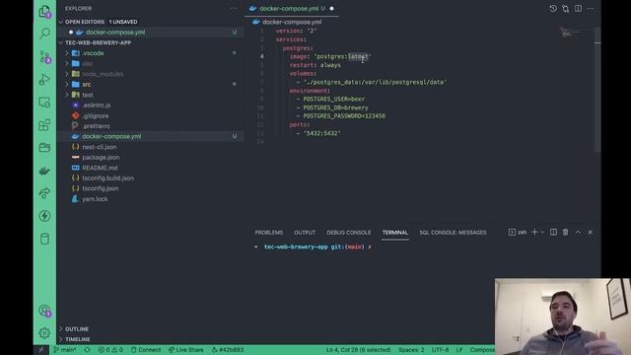631x355 pixels.
Task: Open the Docker view in activity bar
Action: tap(44, 171)
